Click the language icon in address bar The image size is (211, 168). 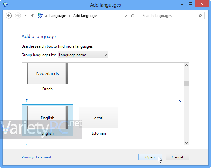pos(40,16)
